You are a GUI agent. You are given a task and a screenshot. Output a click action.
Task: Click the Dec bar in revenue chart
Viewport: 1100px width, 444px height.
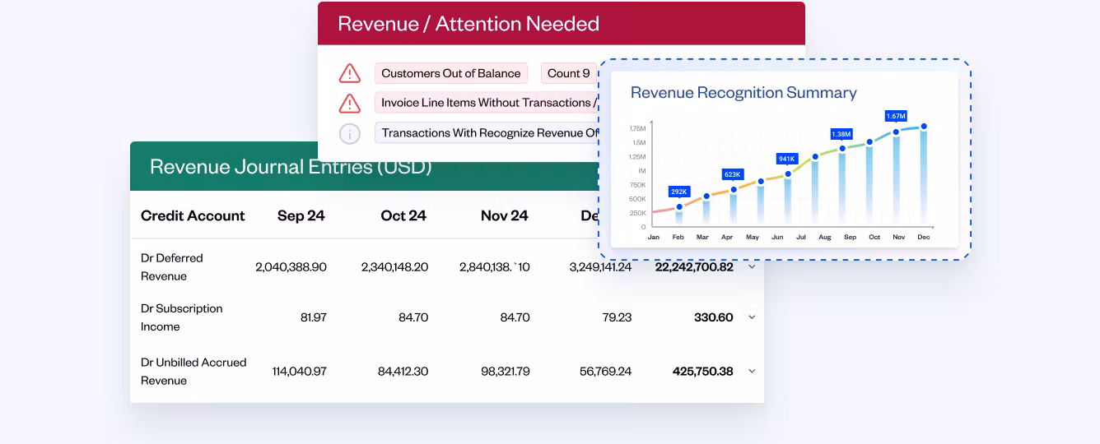(924, 177)
